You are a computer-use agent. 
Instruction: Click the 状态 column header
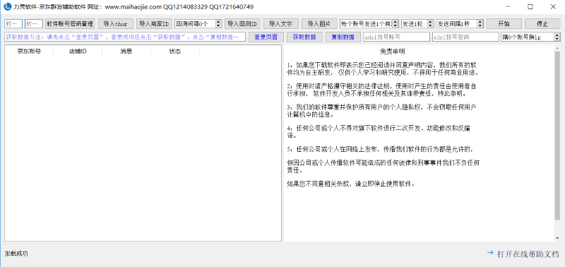175,51
